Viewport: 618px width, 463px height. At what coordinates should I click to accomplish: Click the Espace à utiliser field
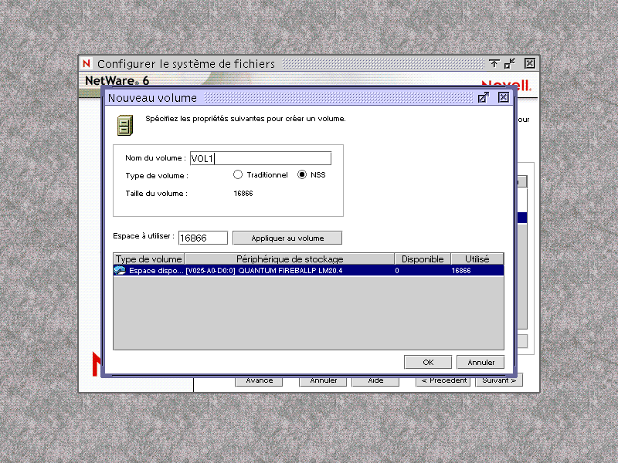(x=203, y=238)
